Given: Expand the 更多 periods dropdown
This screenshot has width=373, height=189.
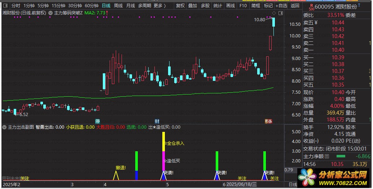Looking at the screenshot, I should pos(159,5).
